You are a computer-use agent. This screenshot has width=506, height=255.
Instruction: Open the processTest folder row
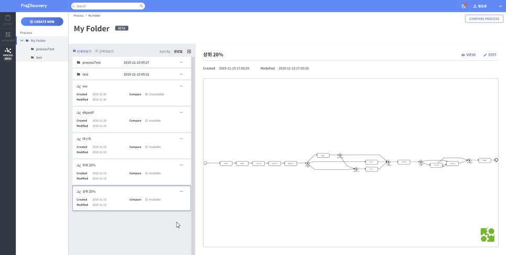tap(131, 63)
